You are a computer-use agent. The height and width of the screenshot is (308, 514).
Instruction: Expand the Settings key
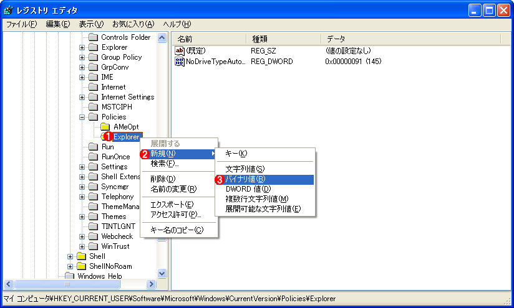82,167
